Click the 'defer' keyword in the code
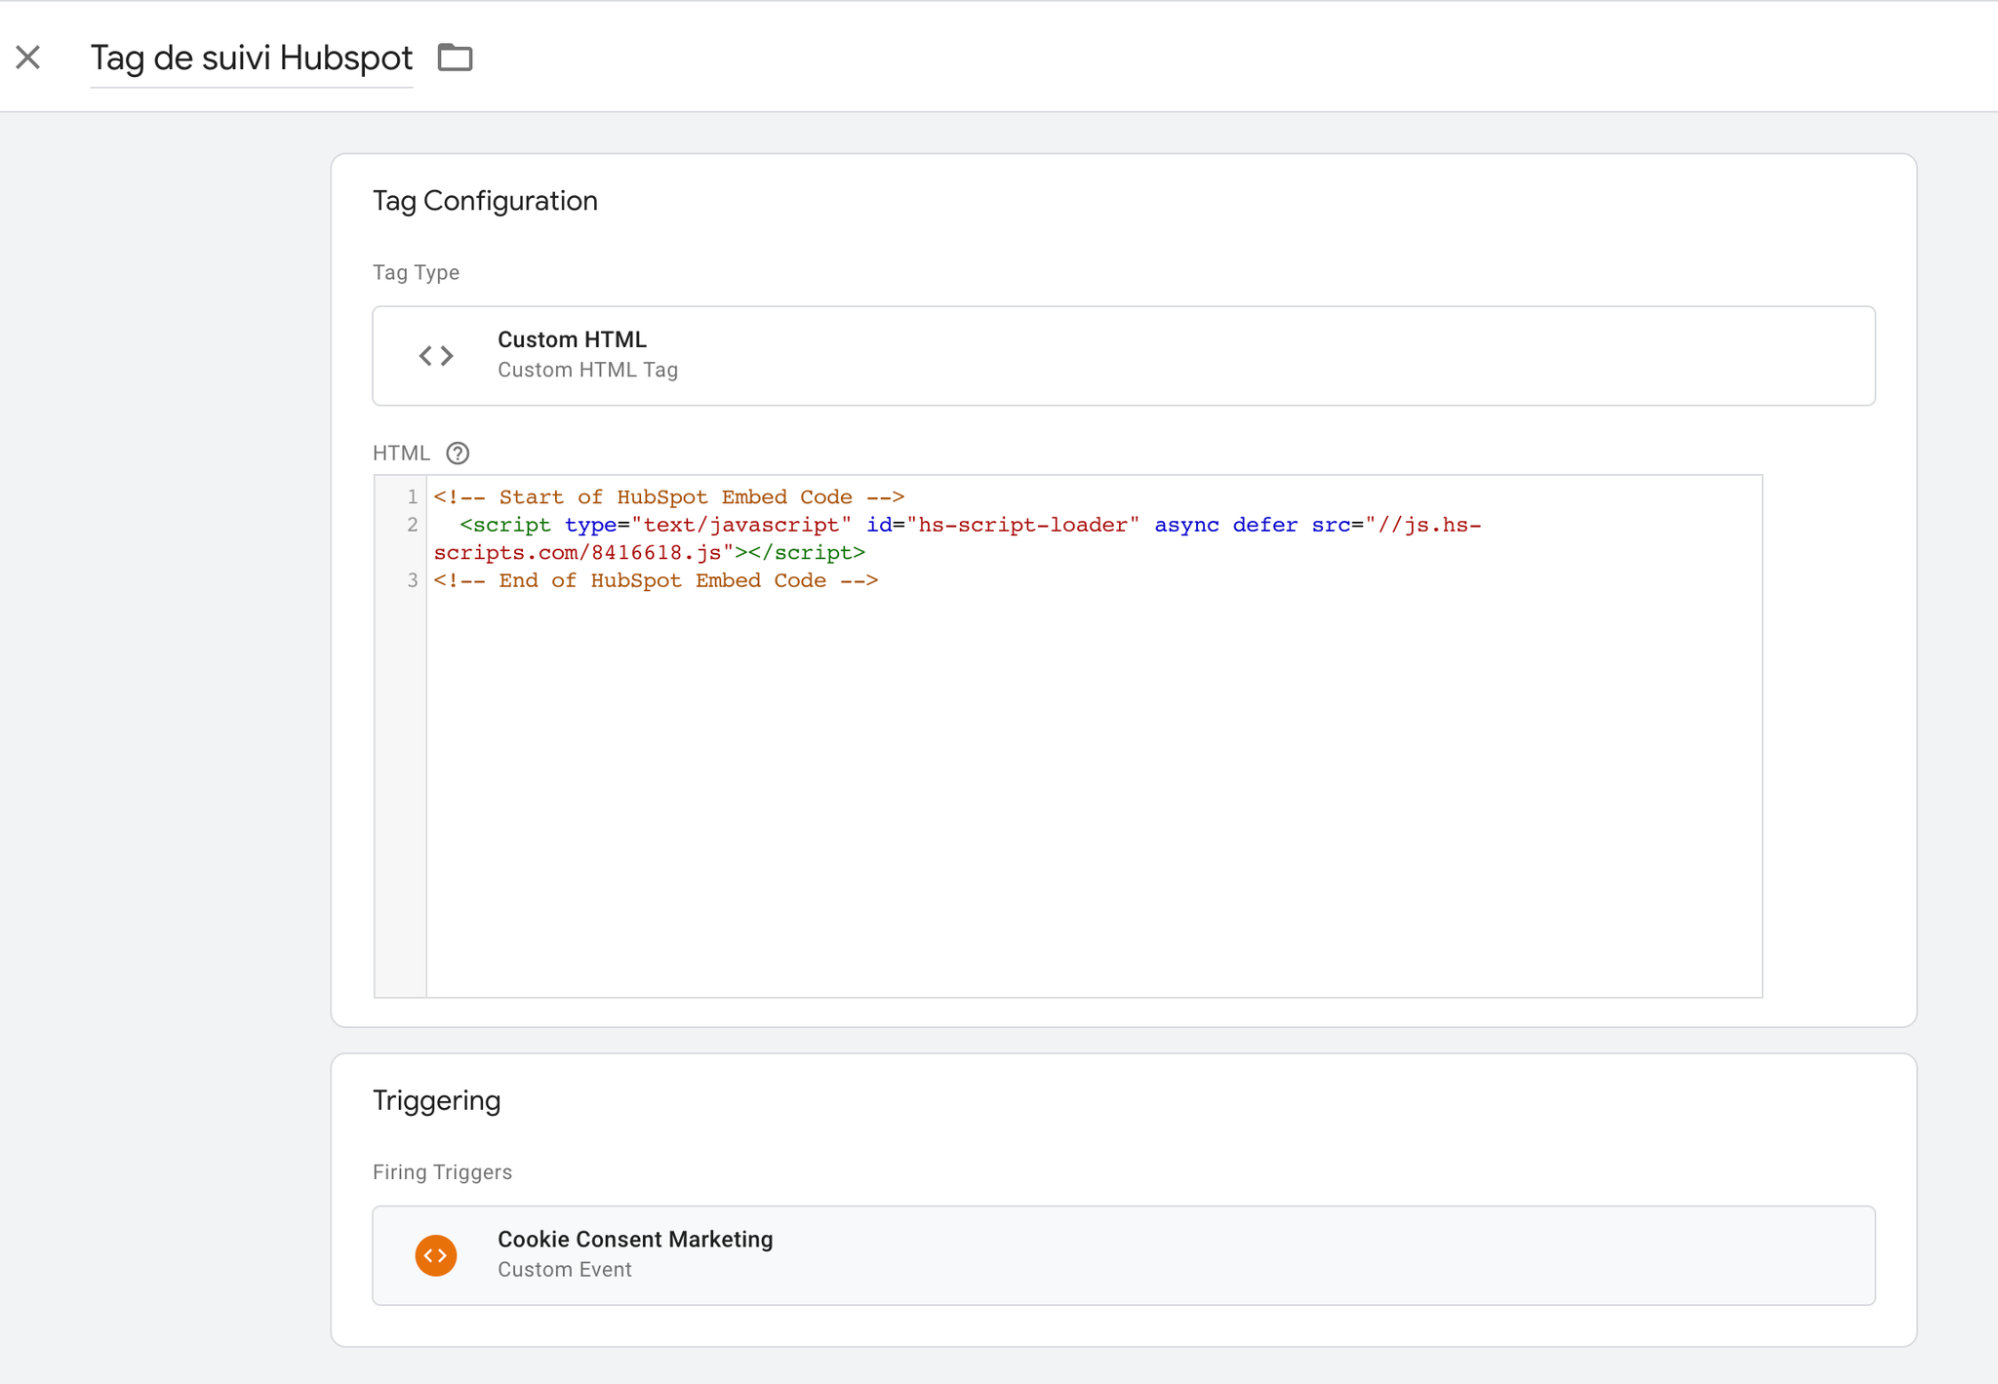This screenshot has height=1384, width=1998. [x=1264, y=526]
